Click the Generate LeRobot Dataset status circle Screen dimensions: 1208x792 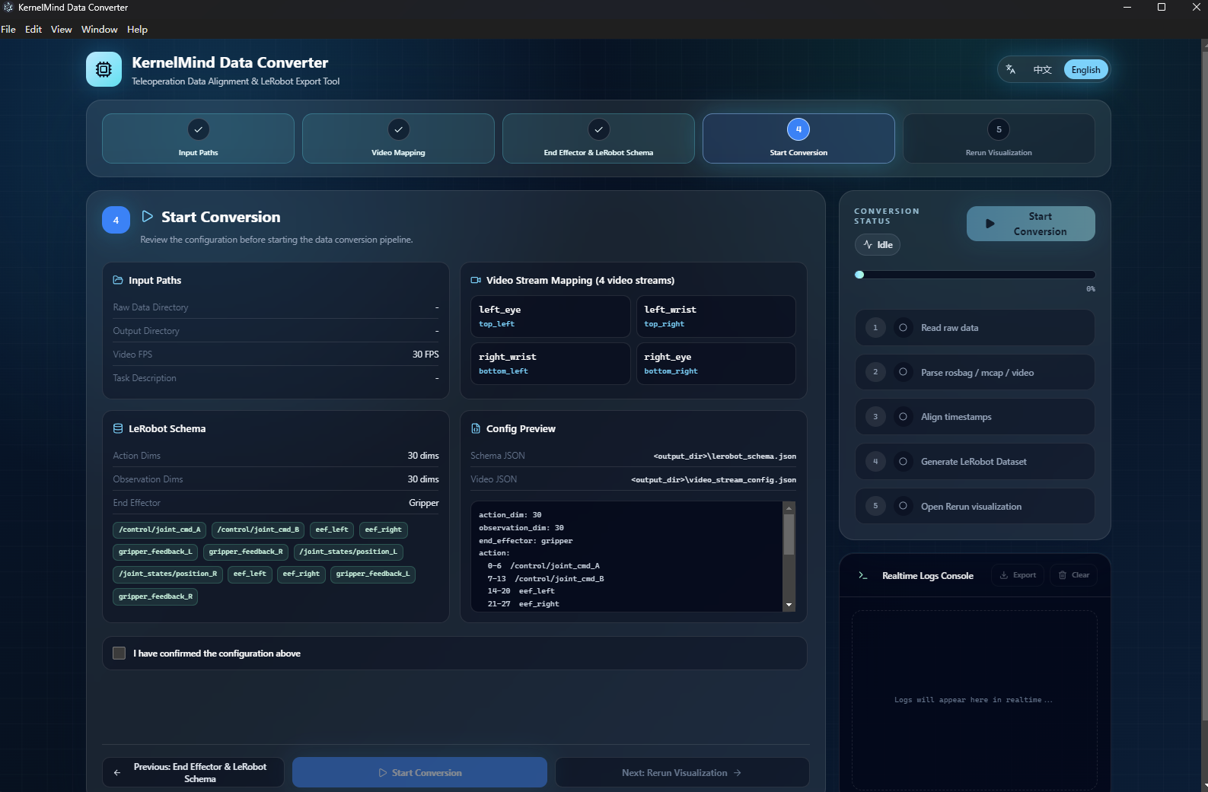[x=903, y=462]
